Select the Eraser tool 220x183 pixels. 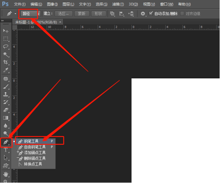click(x=6, y=110)
